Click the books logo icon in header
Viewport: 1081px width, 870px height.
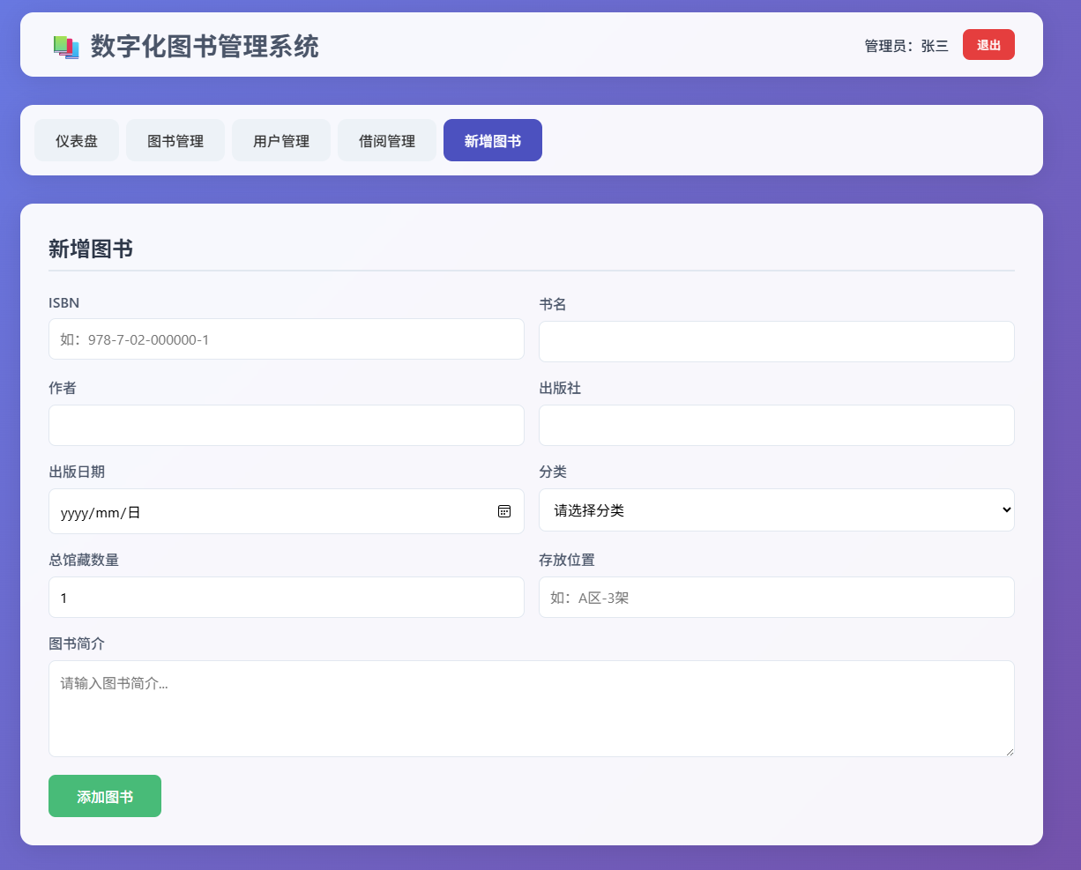pyautogui.click(x=66, y=47)
